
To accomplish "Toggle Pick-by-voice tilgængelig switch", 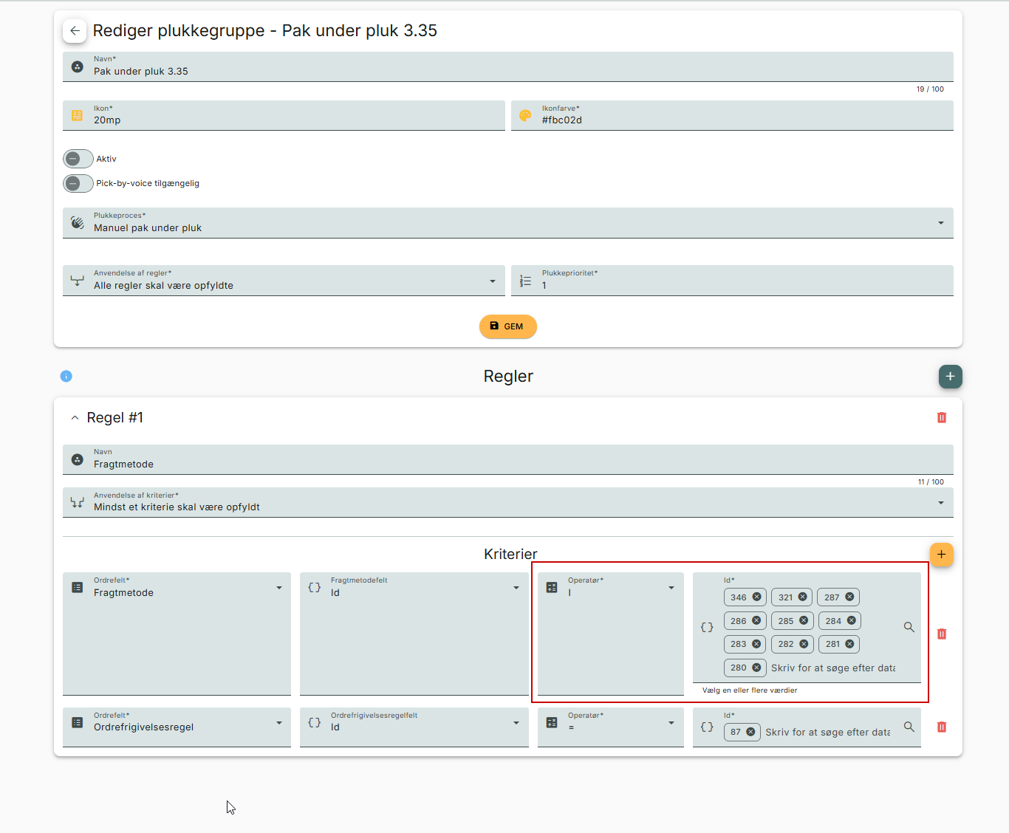I will tap(78, 183).
